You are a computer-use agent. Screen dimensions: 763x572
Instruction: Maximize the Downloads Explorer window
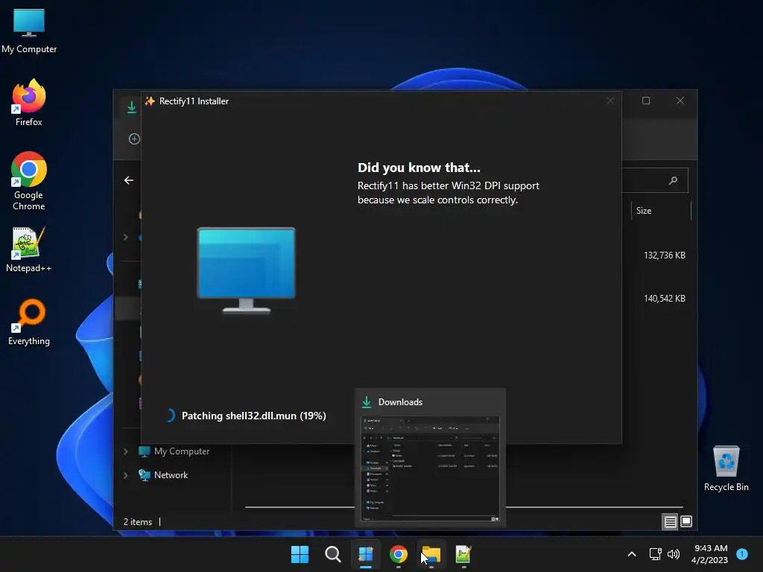[x=646, y=101]
